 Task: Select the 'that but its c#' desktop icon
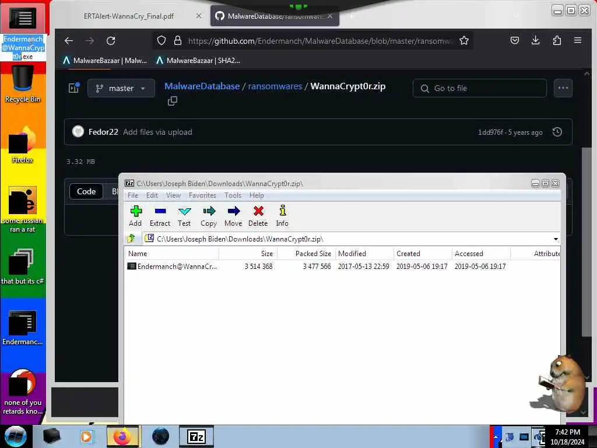point(23,267)
